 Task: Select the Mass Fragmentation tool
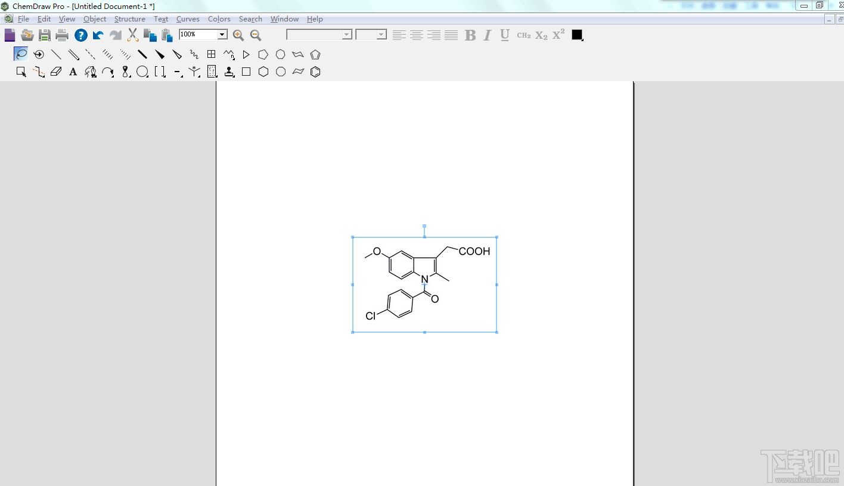39,72
